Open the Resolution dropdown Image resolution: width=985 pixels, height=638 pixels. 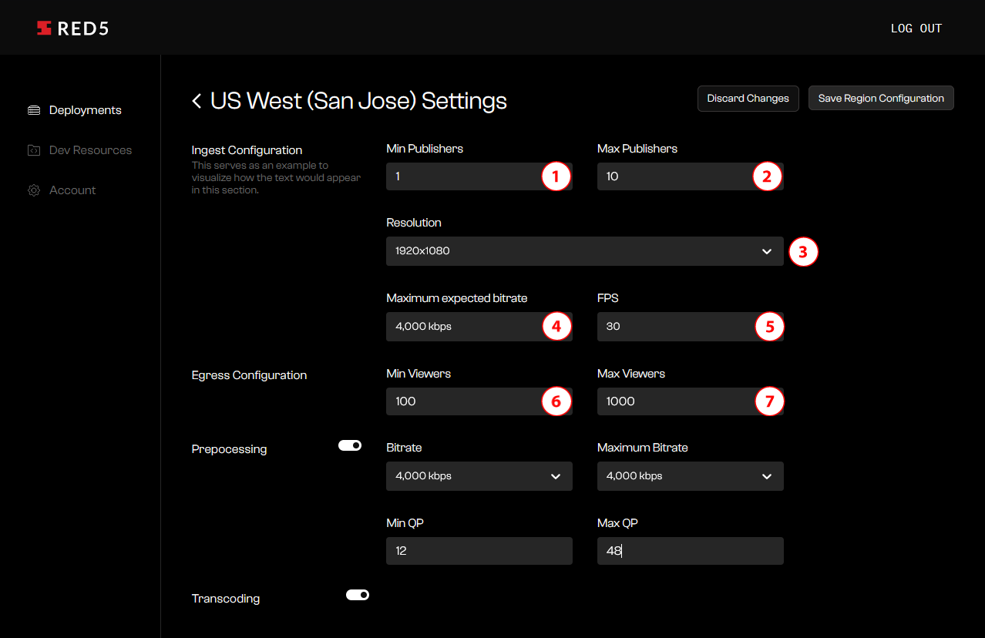[585, 251]
